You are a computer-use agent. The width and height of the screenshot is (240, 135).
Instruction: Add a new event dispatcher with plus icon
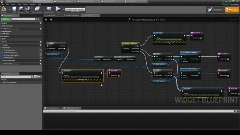coord(40,61)
